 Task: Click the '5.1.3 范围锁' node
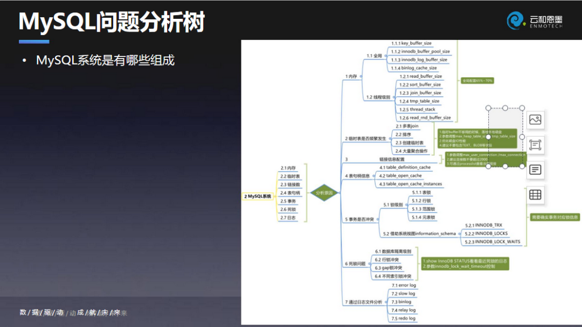tap(423, 209)
